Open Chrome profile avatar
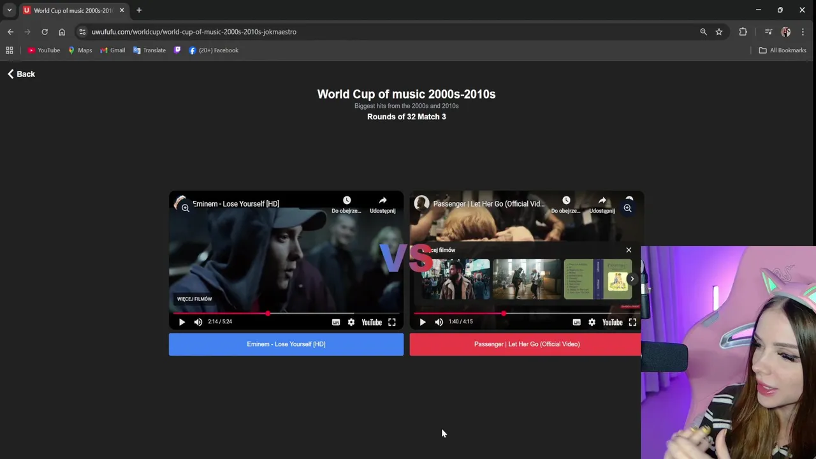This screenshot has height=459, width=816. tap(785, 32)
